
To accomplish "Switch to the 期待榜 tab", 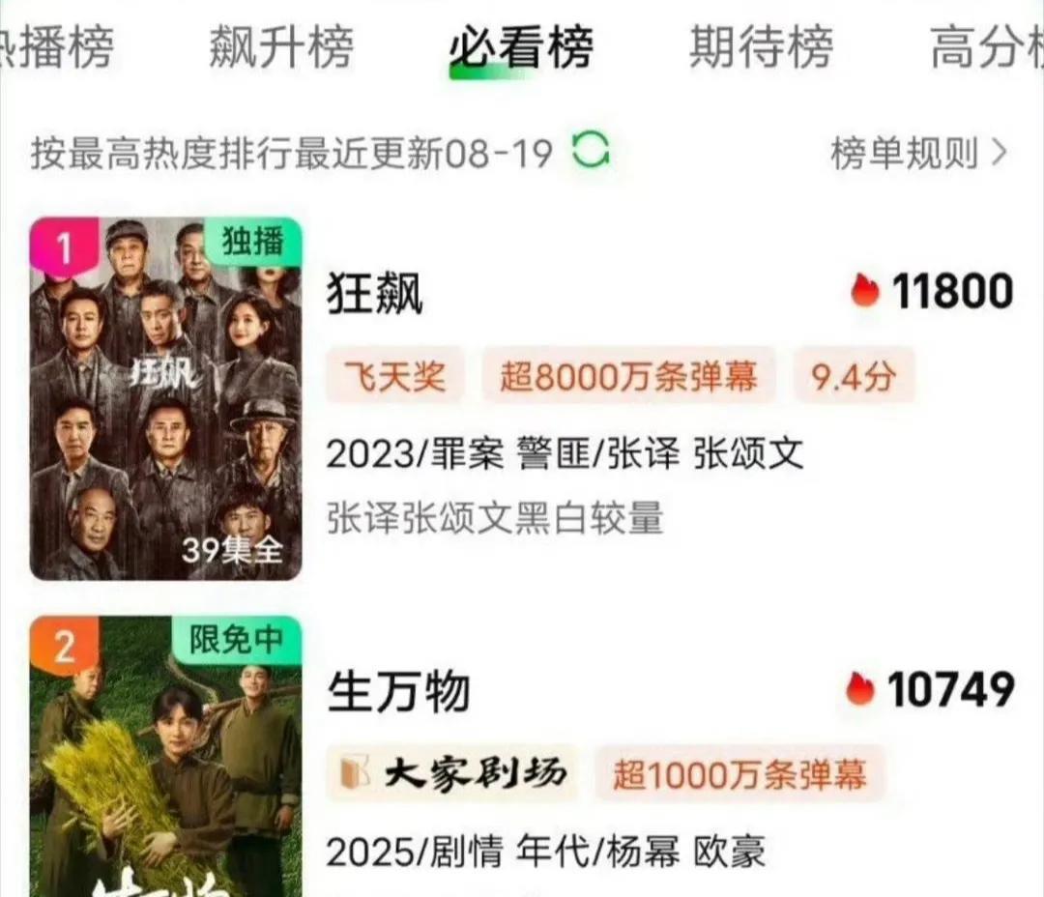I will click(x=761, y=47).
